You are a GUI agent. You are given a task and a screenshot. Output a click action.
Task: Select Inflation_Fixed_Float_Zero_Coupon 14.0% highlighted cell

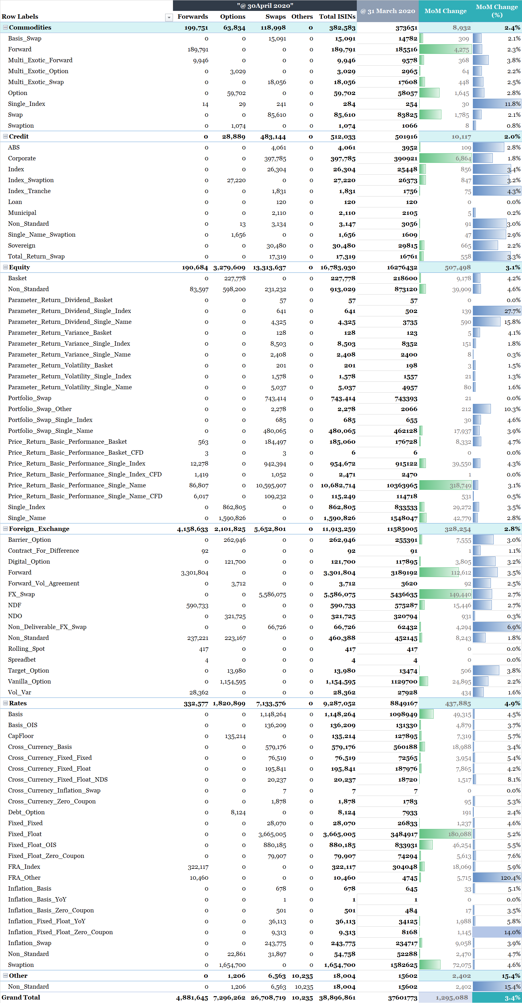(497, 932)
